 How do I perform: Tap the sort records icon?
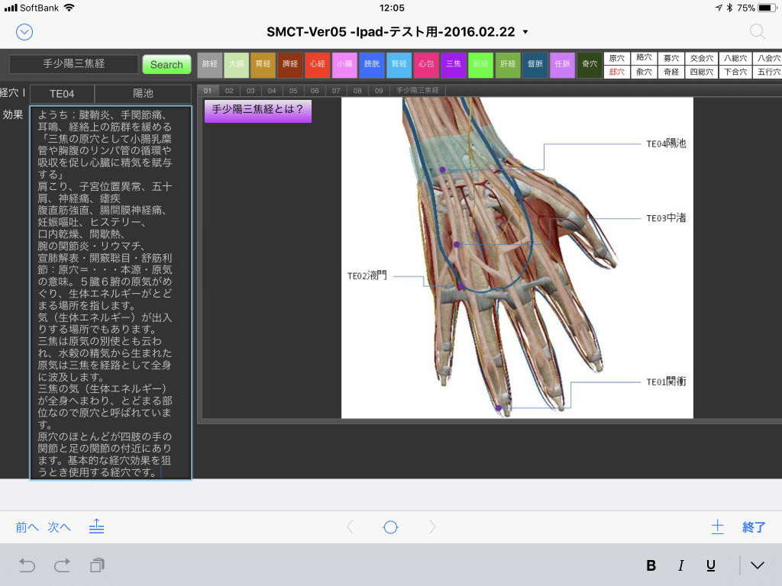click(x=96, y=526)
